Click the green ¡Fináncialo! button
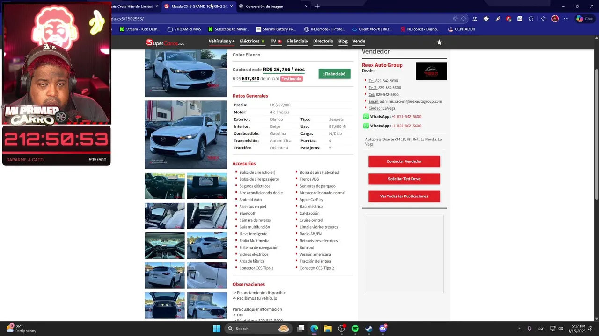599x336 pixels. (334, 74)
